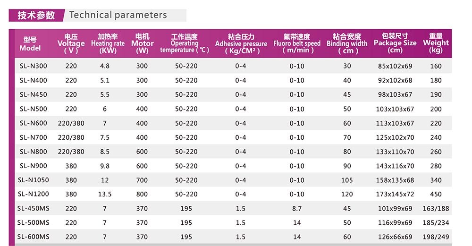Click the Fluoro belt speed header
Screen dimensions: 472x246
pyautogui.click(x=297, y=44)
